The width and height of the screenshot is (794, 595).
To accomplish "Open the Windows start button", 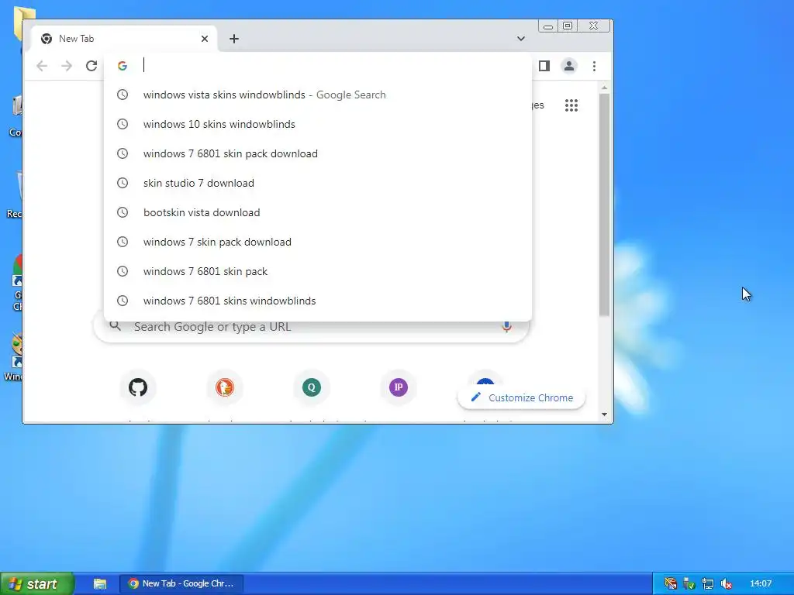I will [37, 584].
